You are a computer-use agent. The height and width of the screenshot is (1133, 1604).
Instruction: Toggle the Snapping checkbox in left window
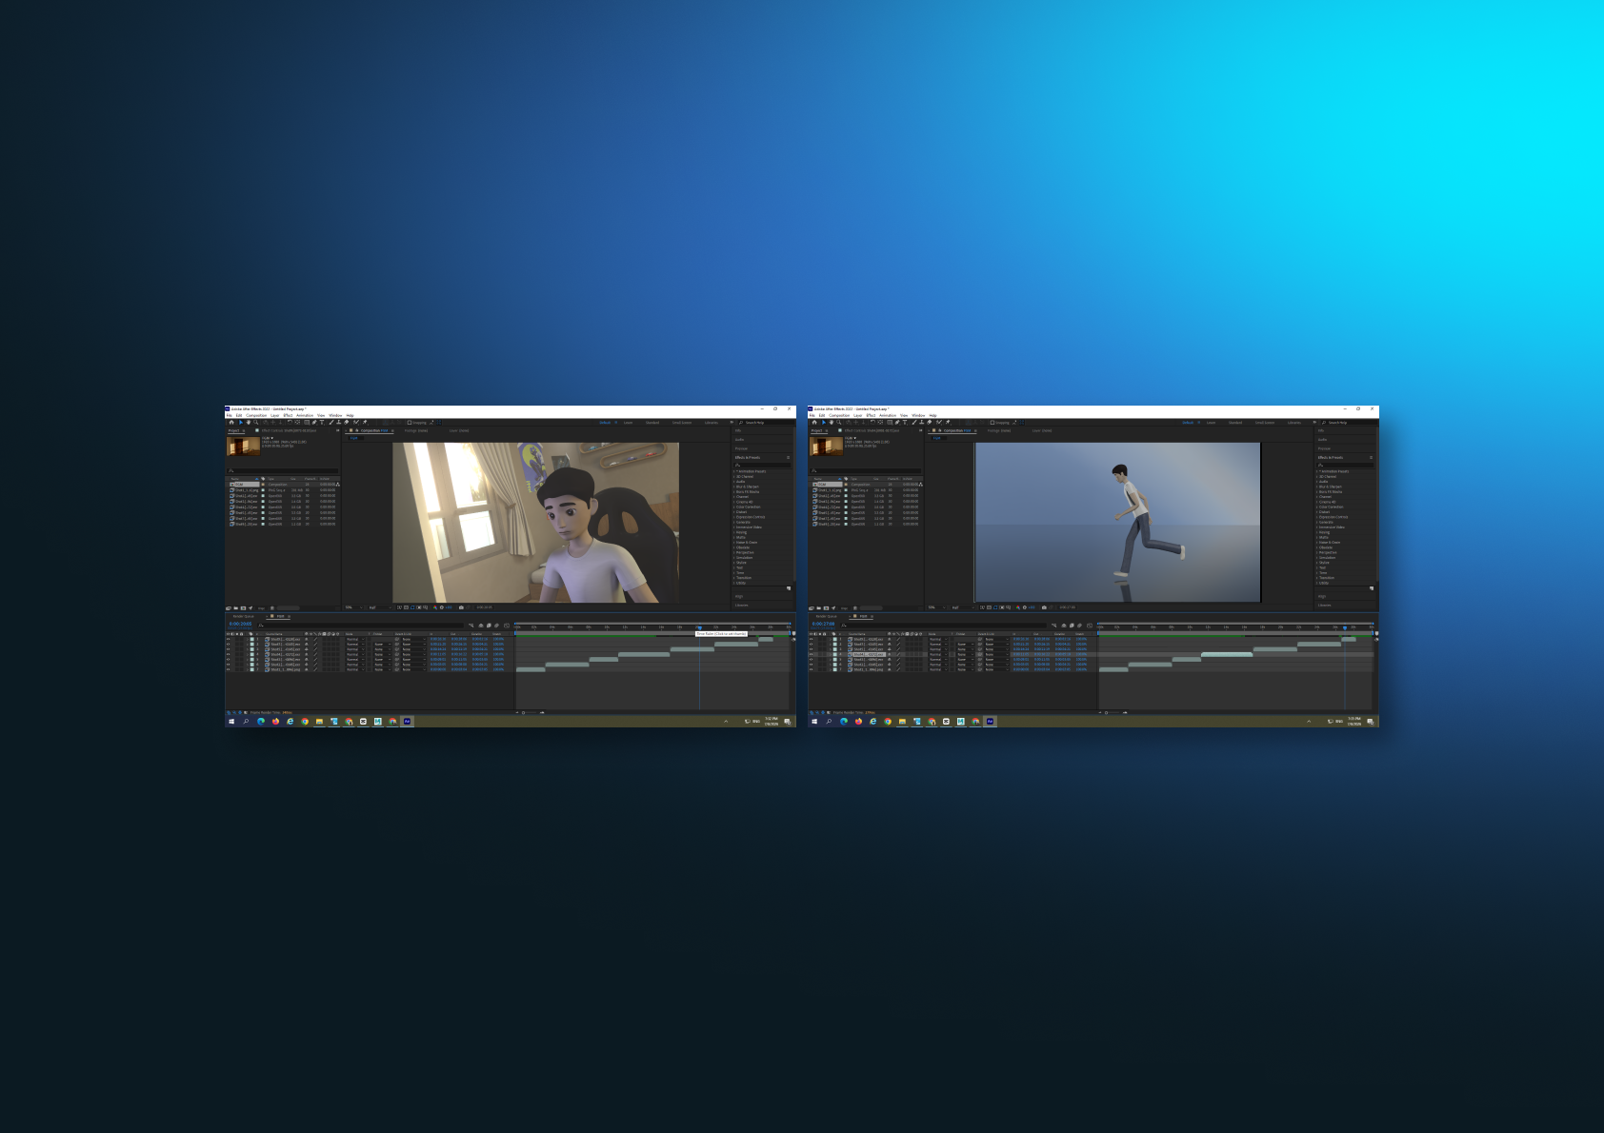(410, 422)
